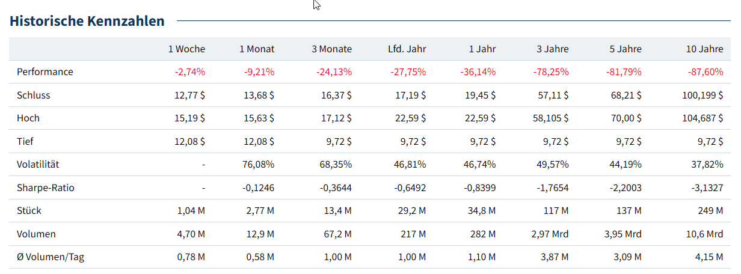Click the "Historische Kennzahlen" heading
Image resolution: width=741 pixels, height=274 pixels.
pyautogui.click(x=87, y=21)
